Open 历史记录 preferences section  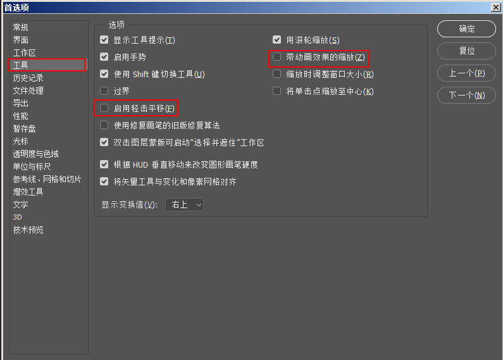click(x=28, y=78)
